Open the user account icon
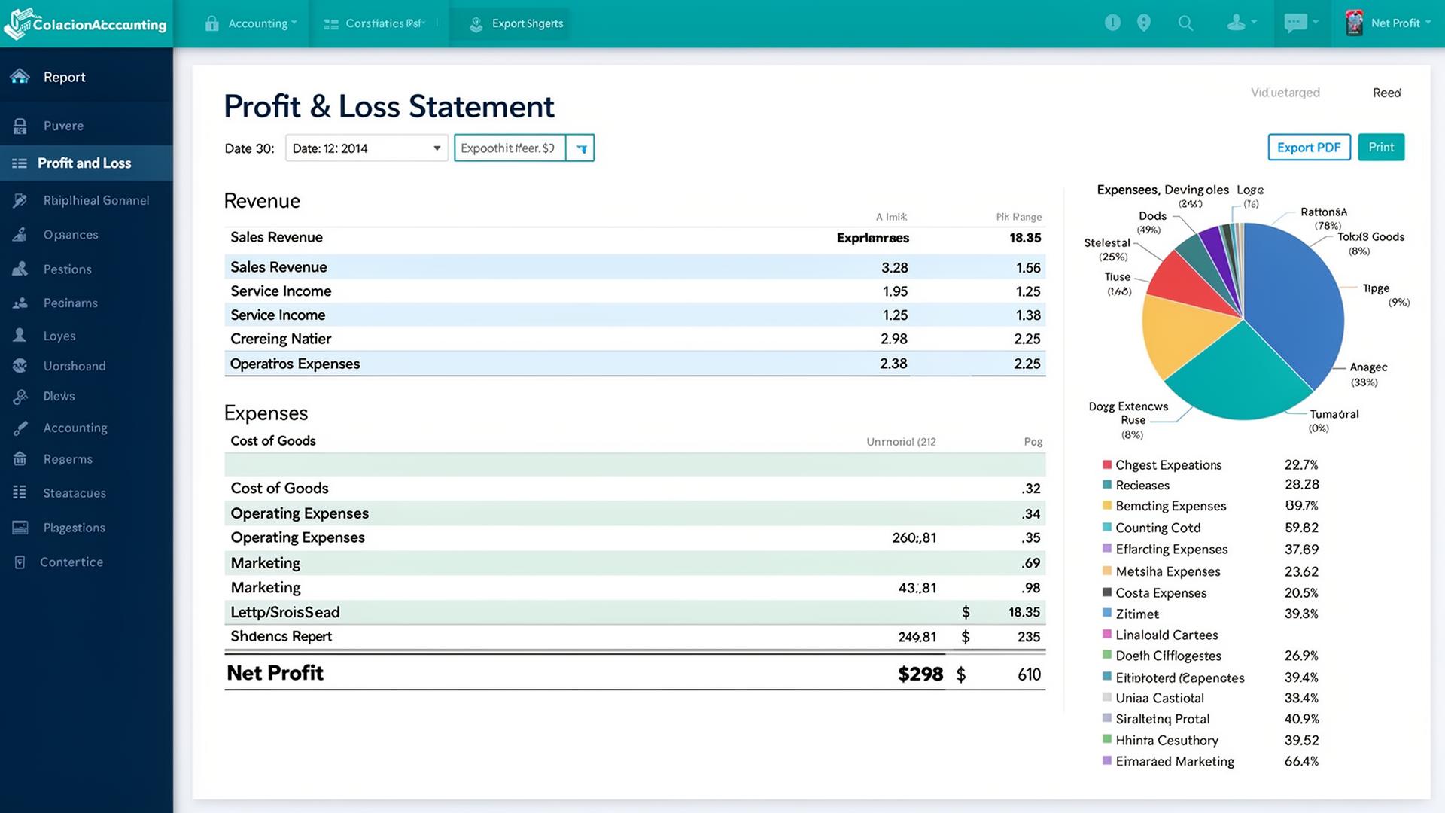 click(x=1236, y=23)
